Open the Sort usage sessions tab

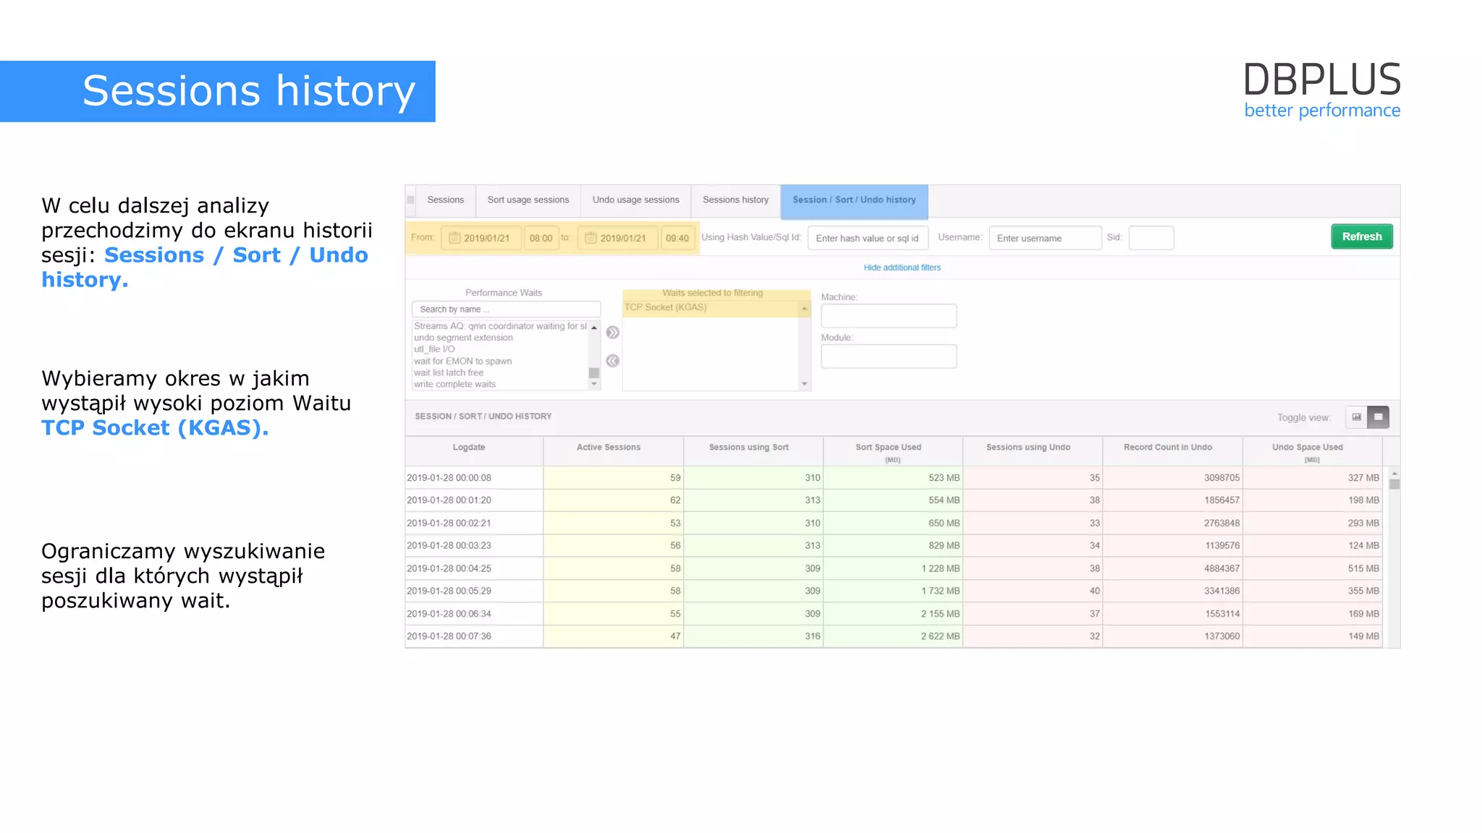528,200
